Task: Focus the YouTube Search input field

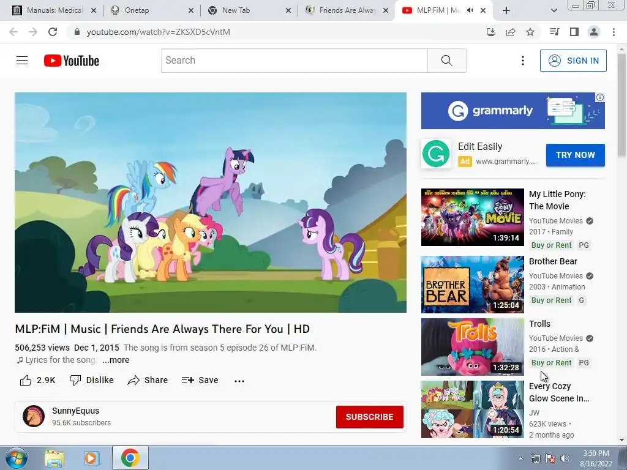Action: point(295,61)
